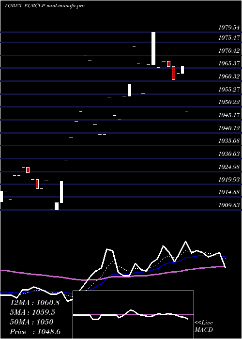Click the <<Live MACD label
Screen dimensions: 242x339
click(204, 326)
